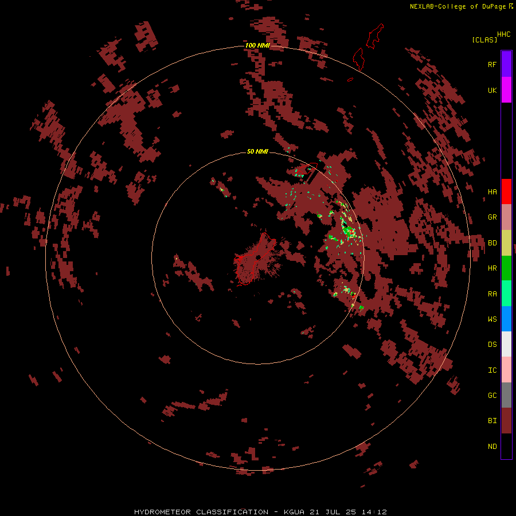
Task: Click the '100 NMI' range ring label
Action: 257,45
